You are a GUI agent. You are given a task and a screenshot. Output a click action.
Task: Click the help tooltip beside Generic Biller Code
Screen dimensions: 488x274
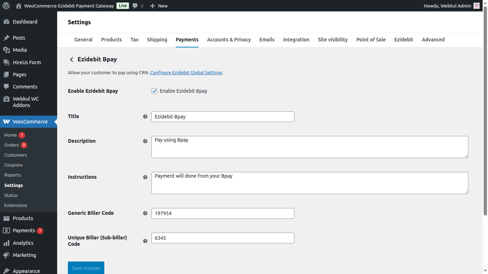coord(145,213)
